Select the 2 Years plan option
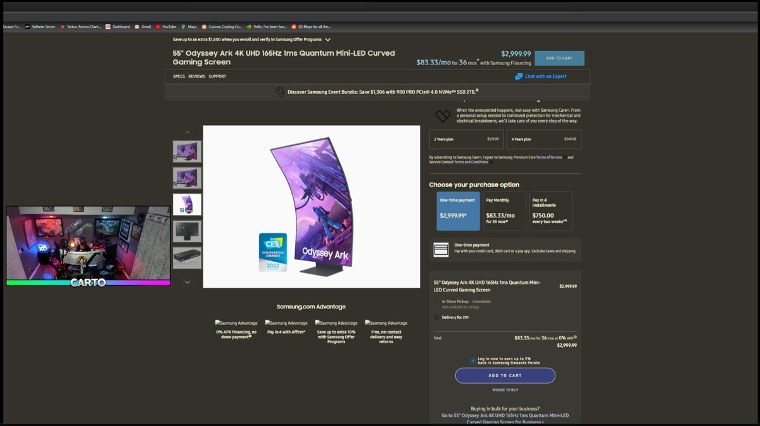 click(466, 139)
